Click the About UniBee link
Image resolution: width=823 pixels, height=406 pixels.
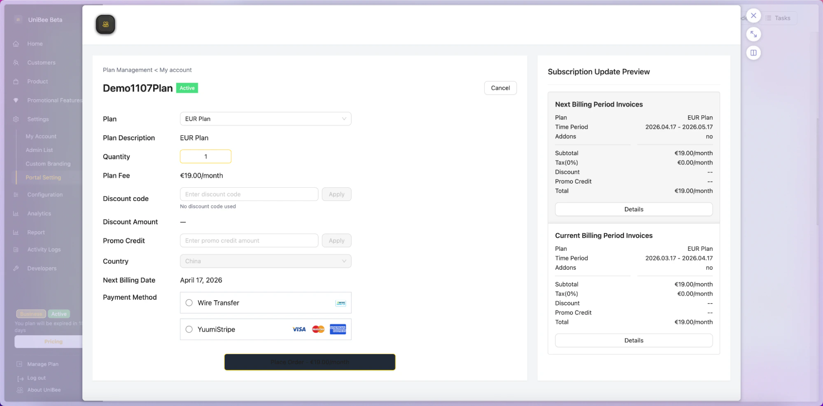click(x=44, y=390)
